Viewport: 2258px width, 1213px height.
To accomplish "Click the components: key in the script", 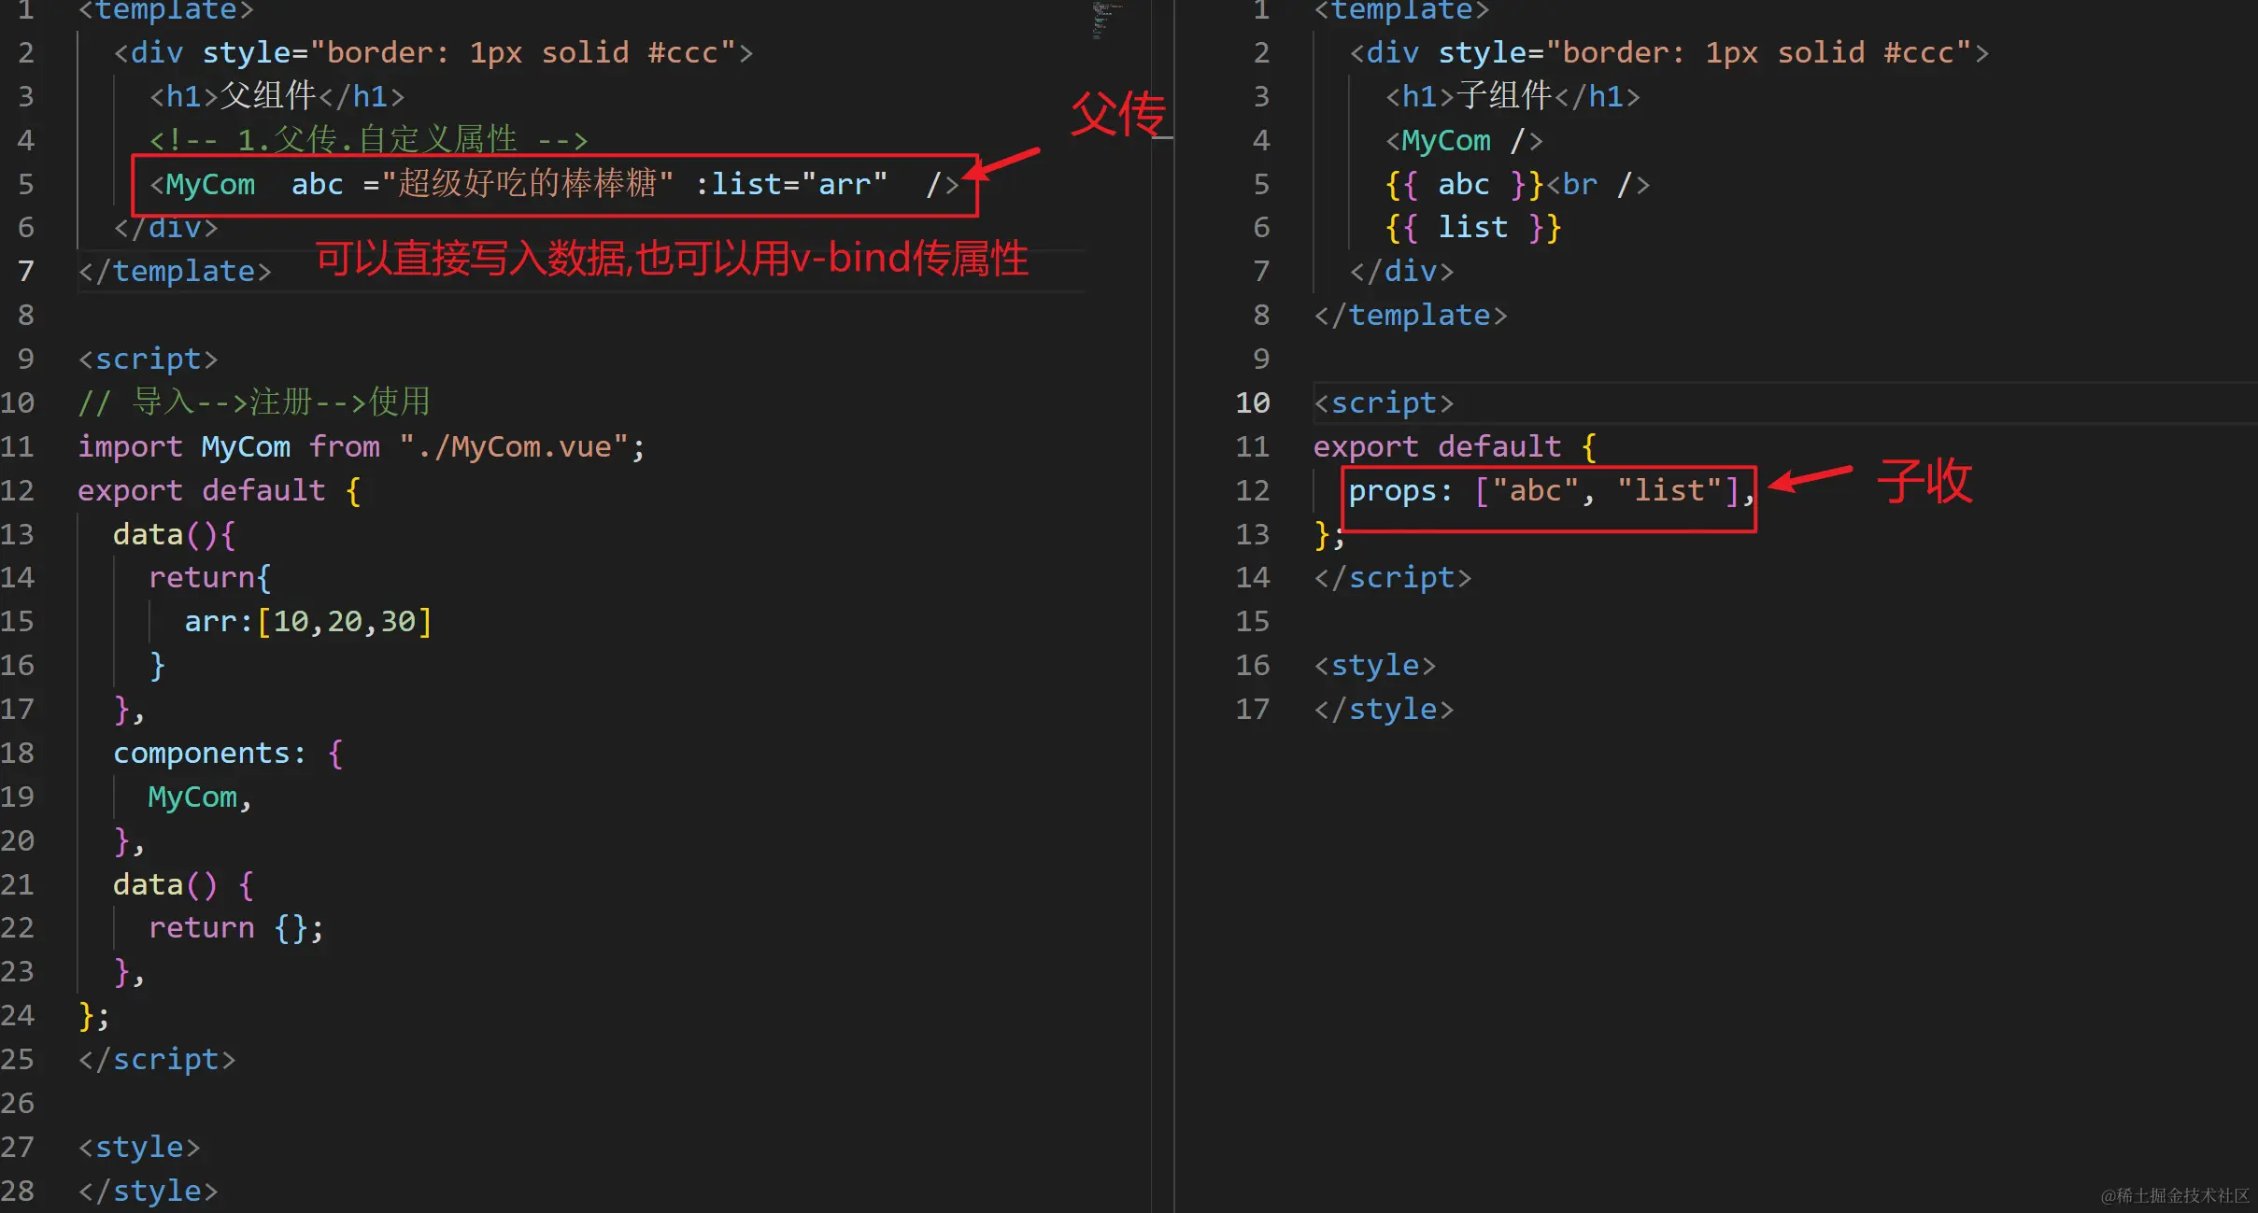I will click(209, 753).
